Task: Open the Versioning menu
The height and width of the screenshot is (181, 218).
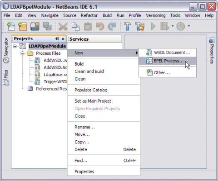Action: (x=156, y=15)
